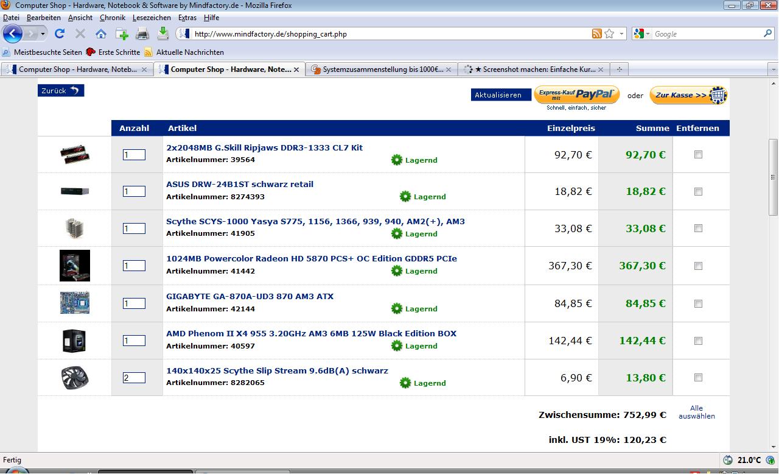Viewport: 779px width, 474px height.
Task: Open the Chronik menu
Action: click(x=113, y=18)
